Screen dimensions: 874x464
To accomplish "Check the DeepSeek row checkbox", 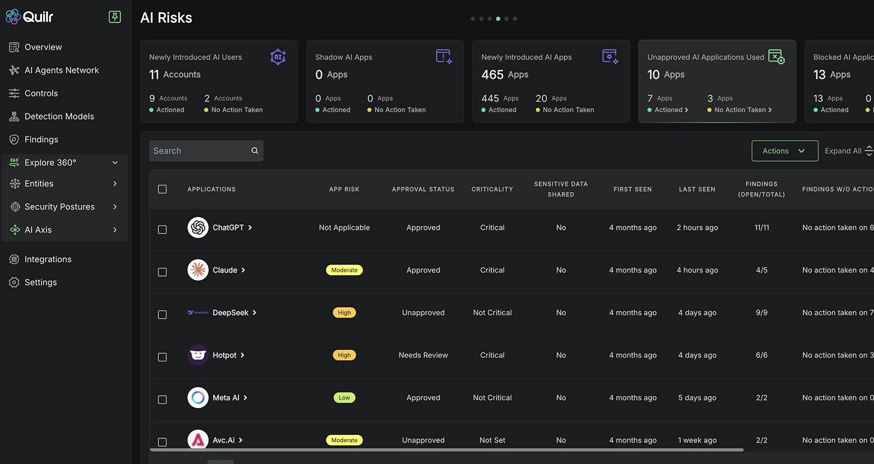I will coord(162,315).
